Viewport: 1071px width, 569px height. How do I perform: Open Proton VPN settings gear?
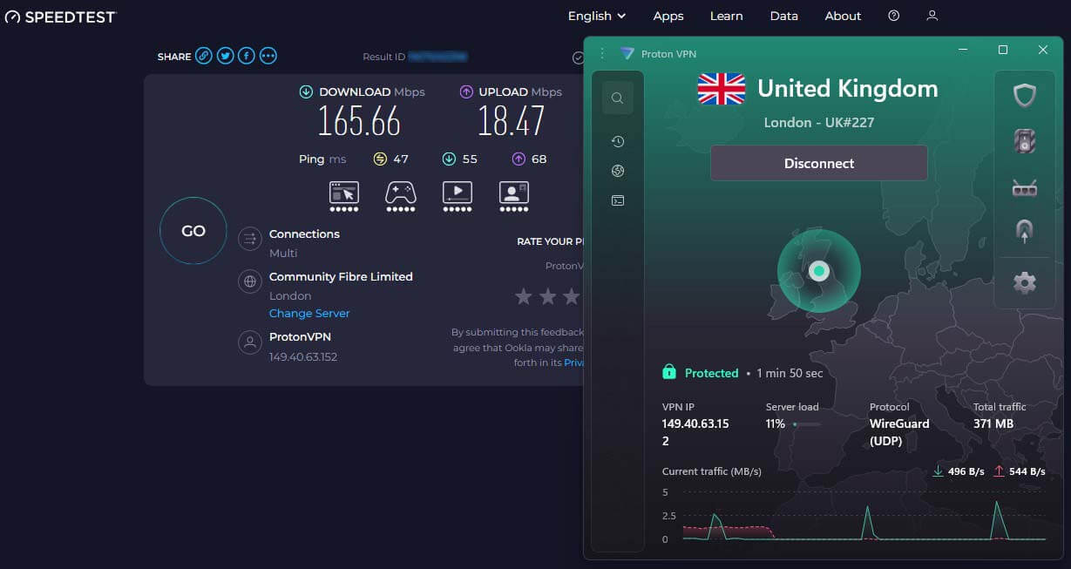click(1024, 281)
